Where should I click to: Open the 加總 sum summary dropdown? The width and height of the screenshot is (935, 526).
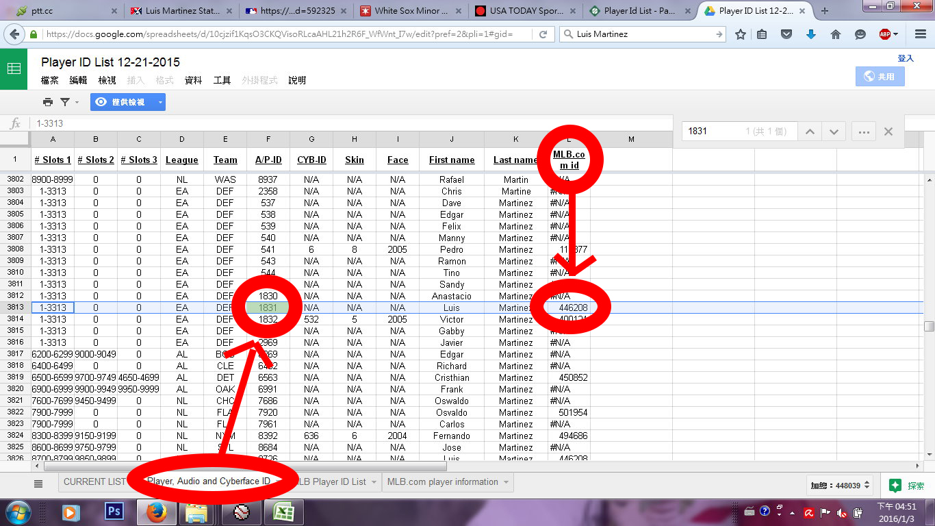coord(841,485)
